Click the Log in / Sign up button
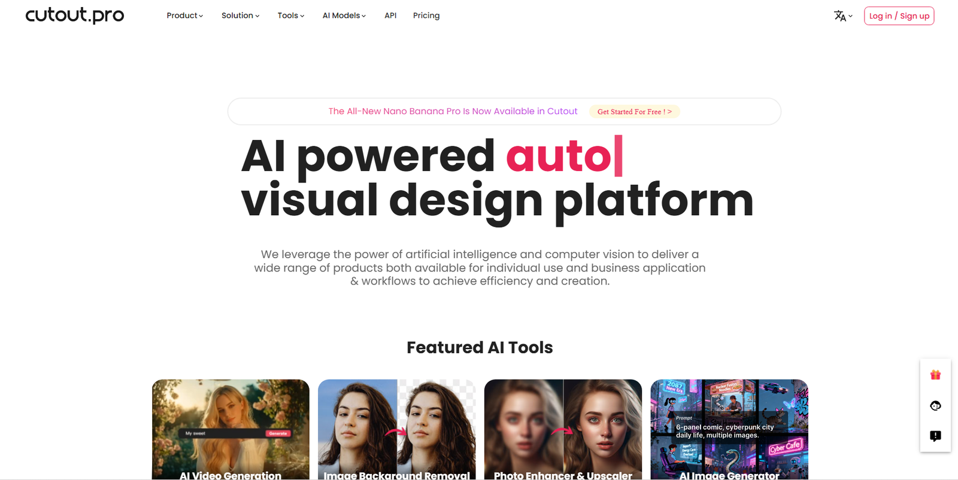This screenshot has height=480, width=958. point(899,16)
